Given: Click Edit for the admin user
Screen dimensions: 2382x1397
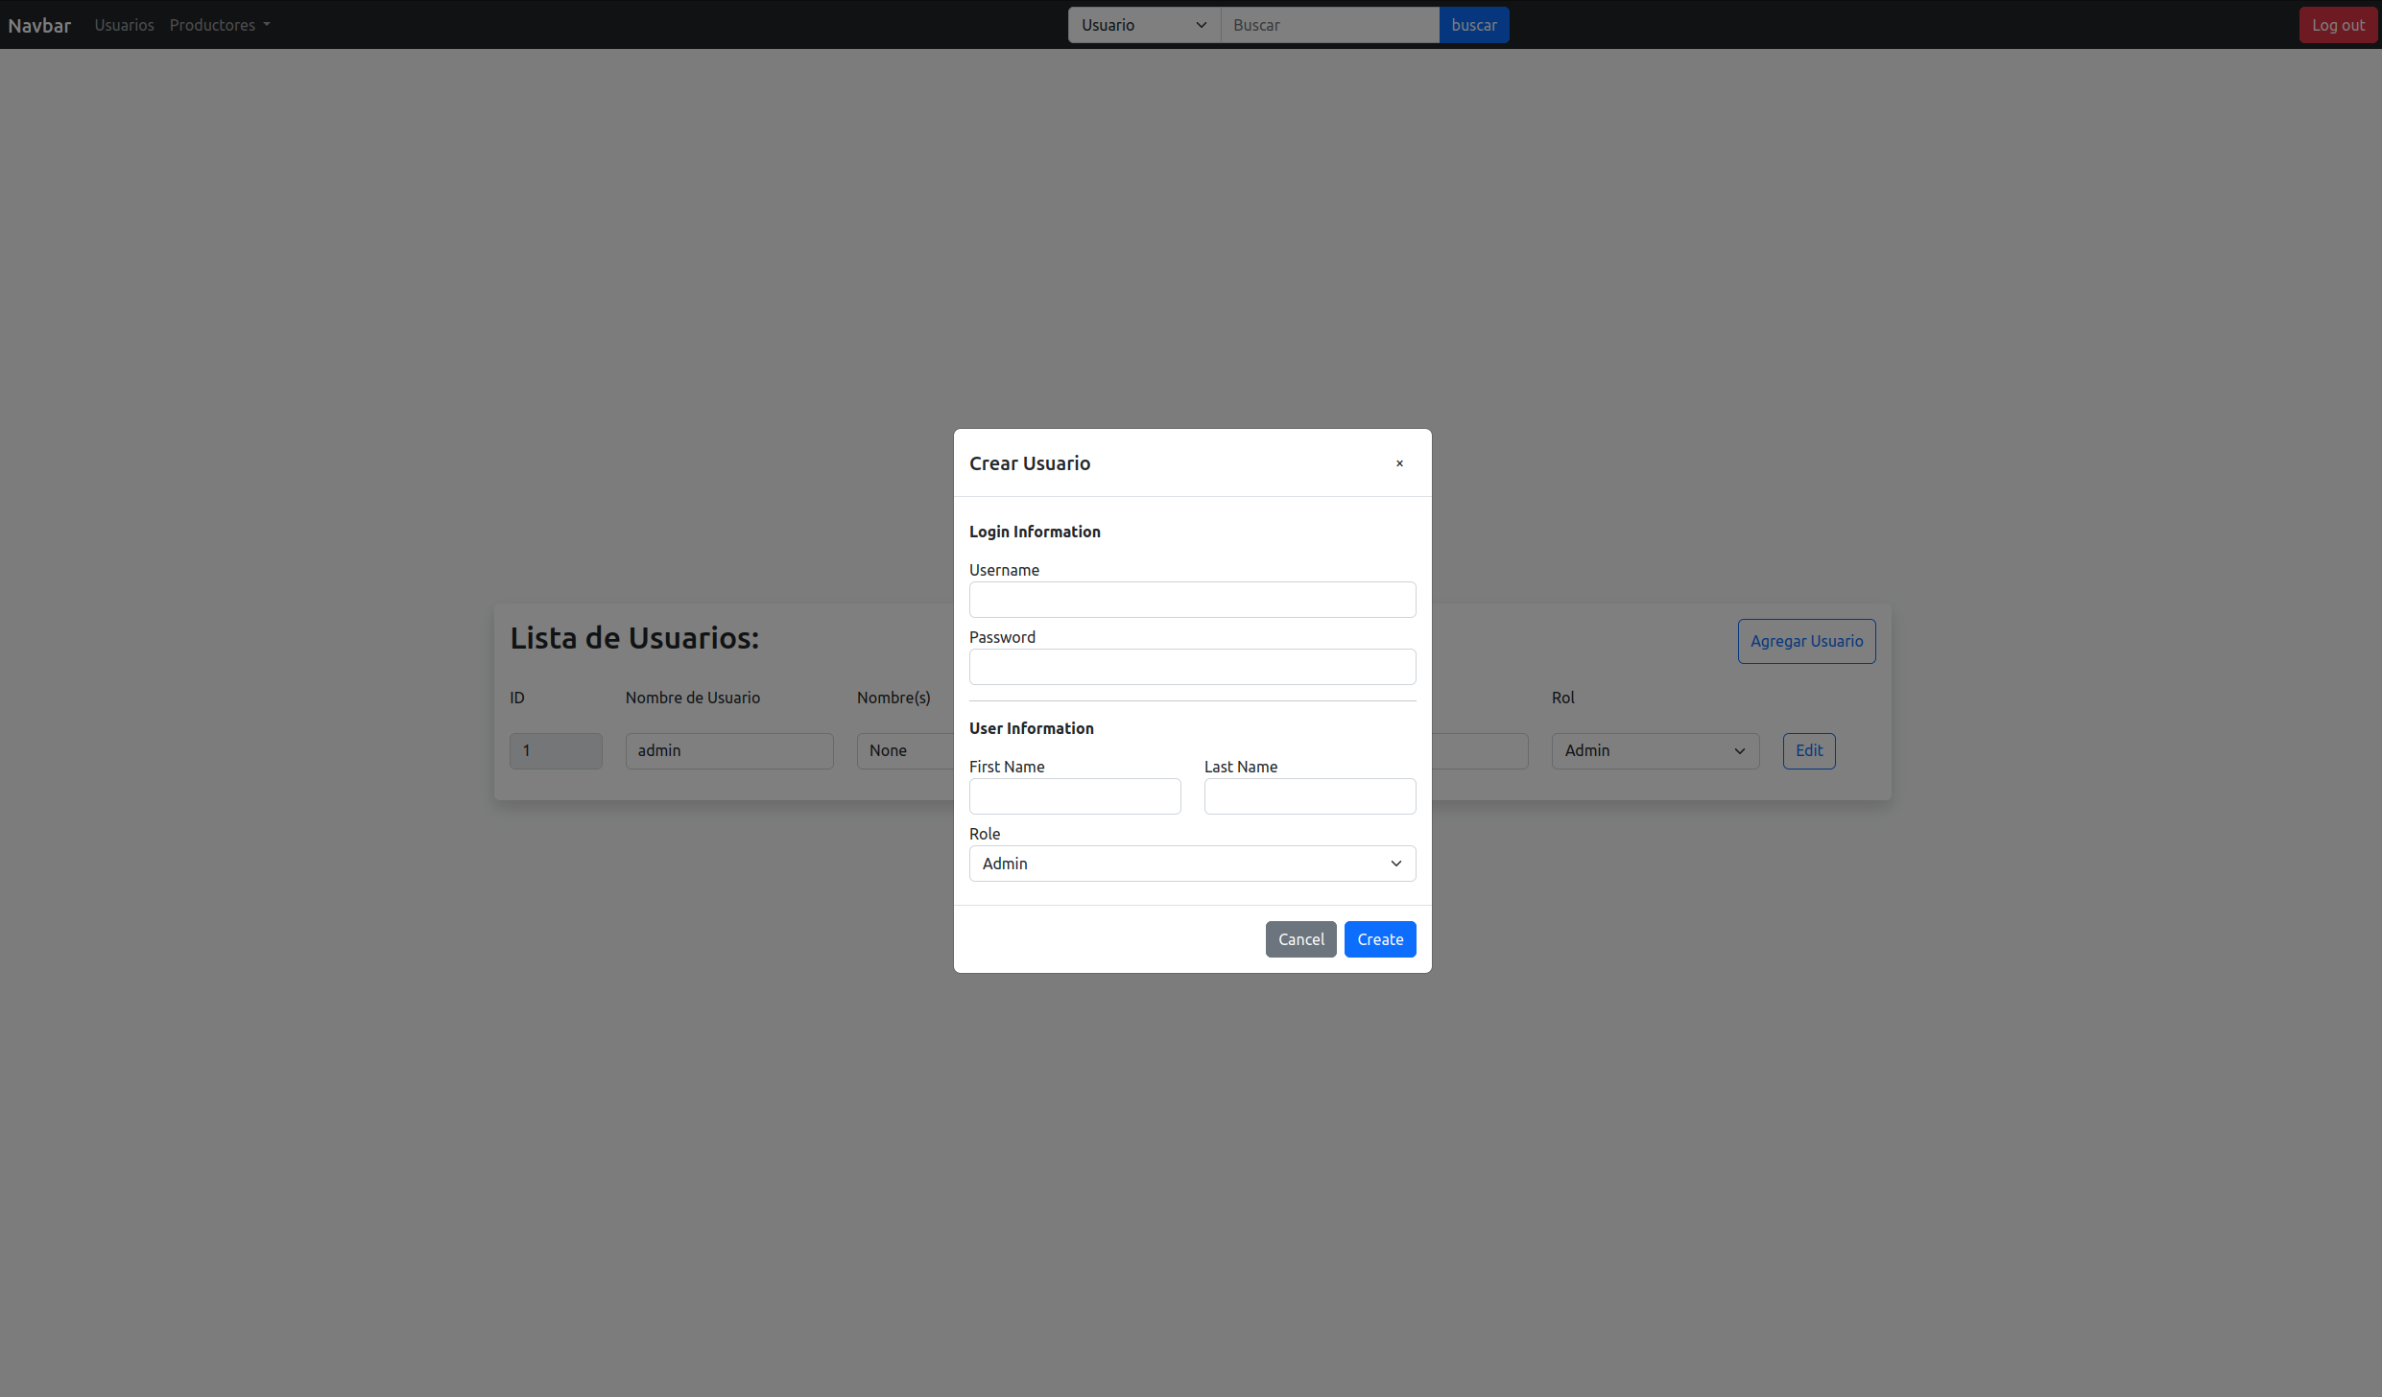Looking at the screenshot, I should click(x=1809, y=750).
